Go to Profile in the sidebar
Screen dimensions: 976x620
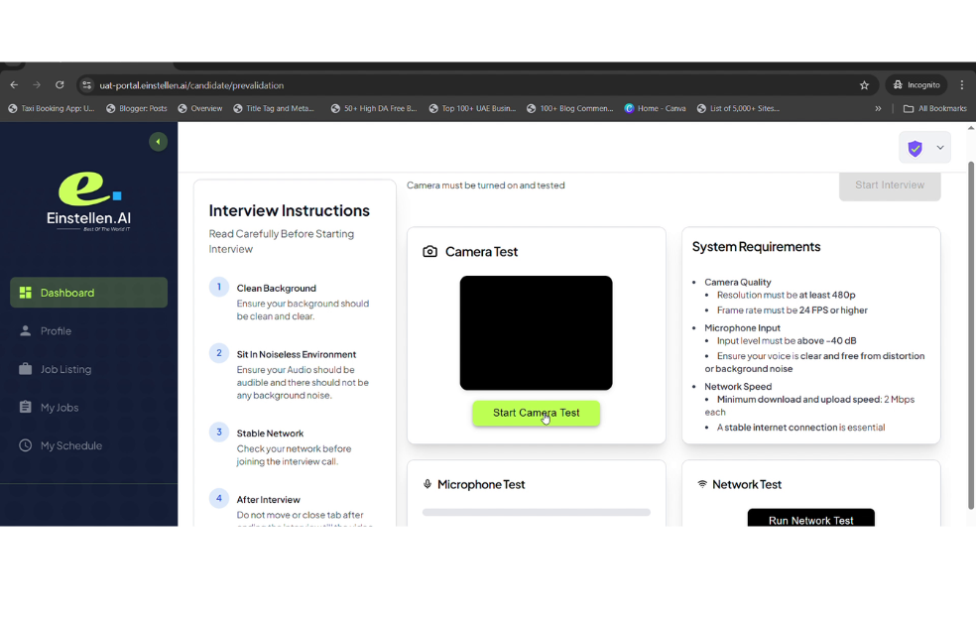56,331
